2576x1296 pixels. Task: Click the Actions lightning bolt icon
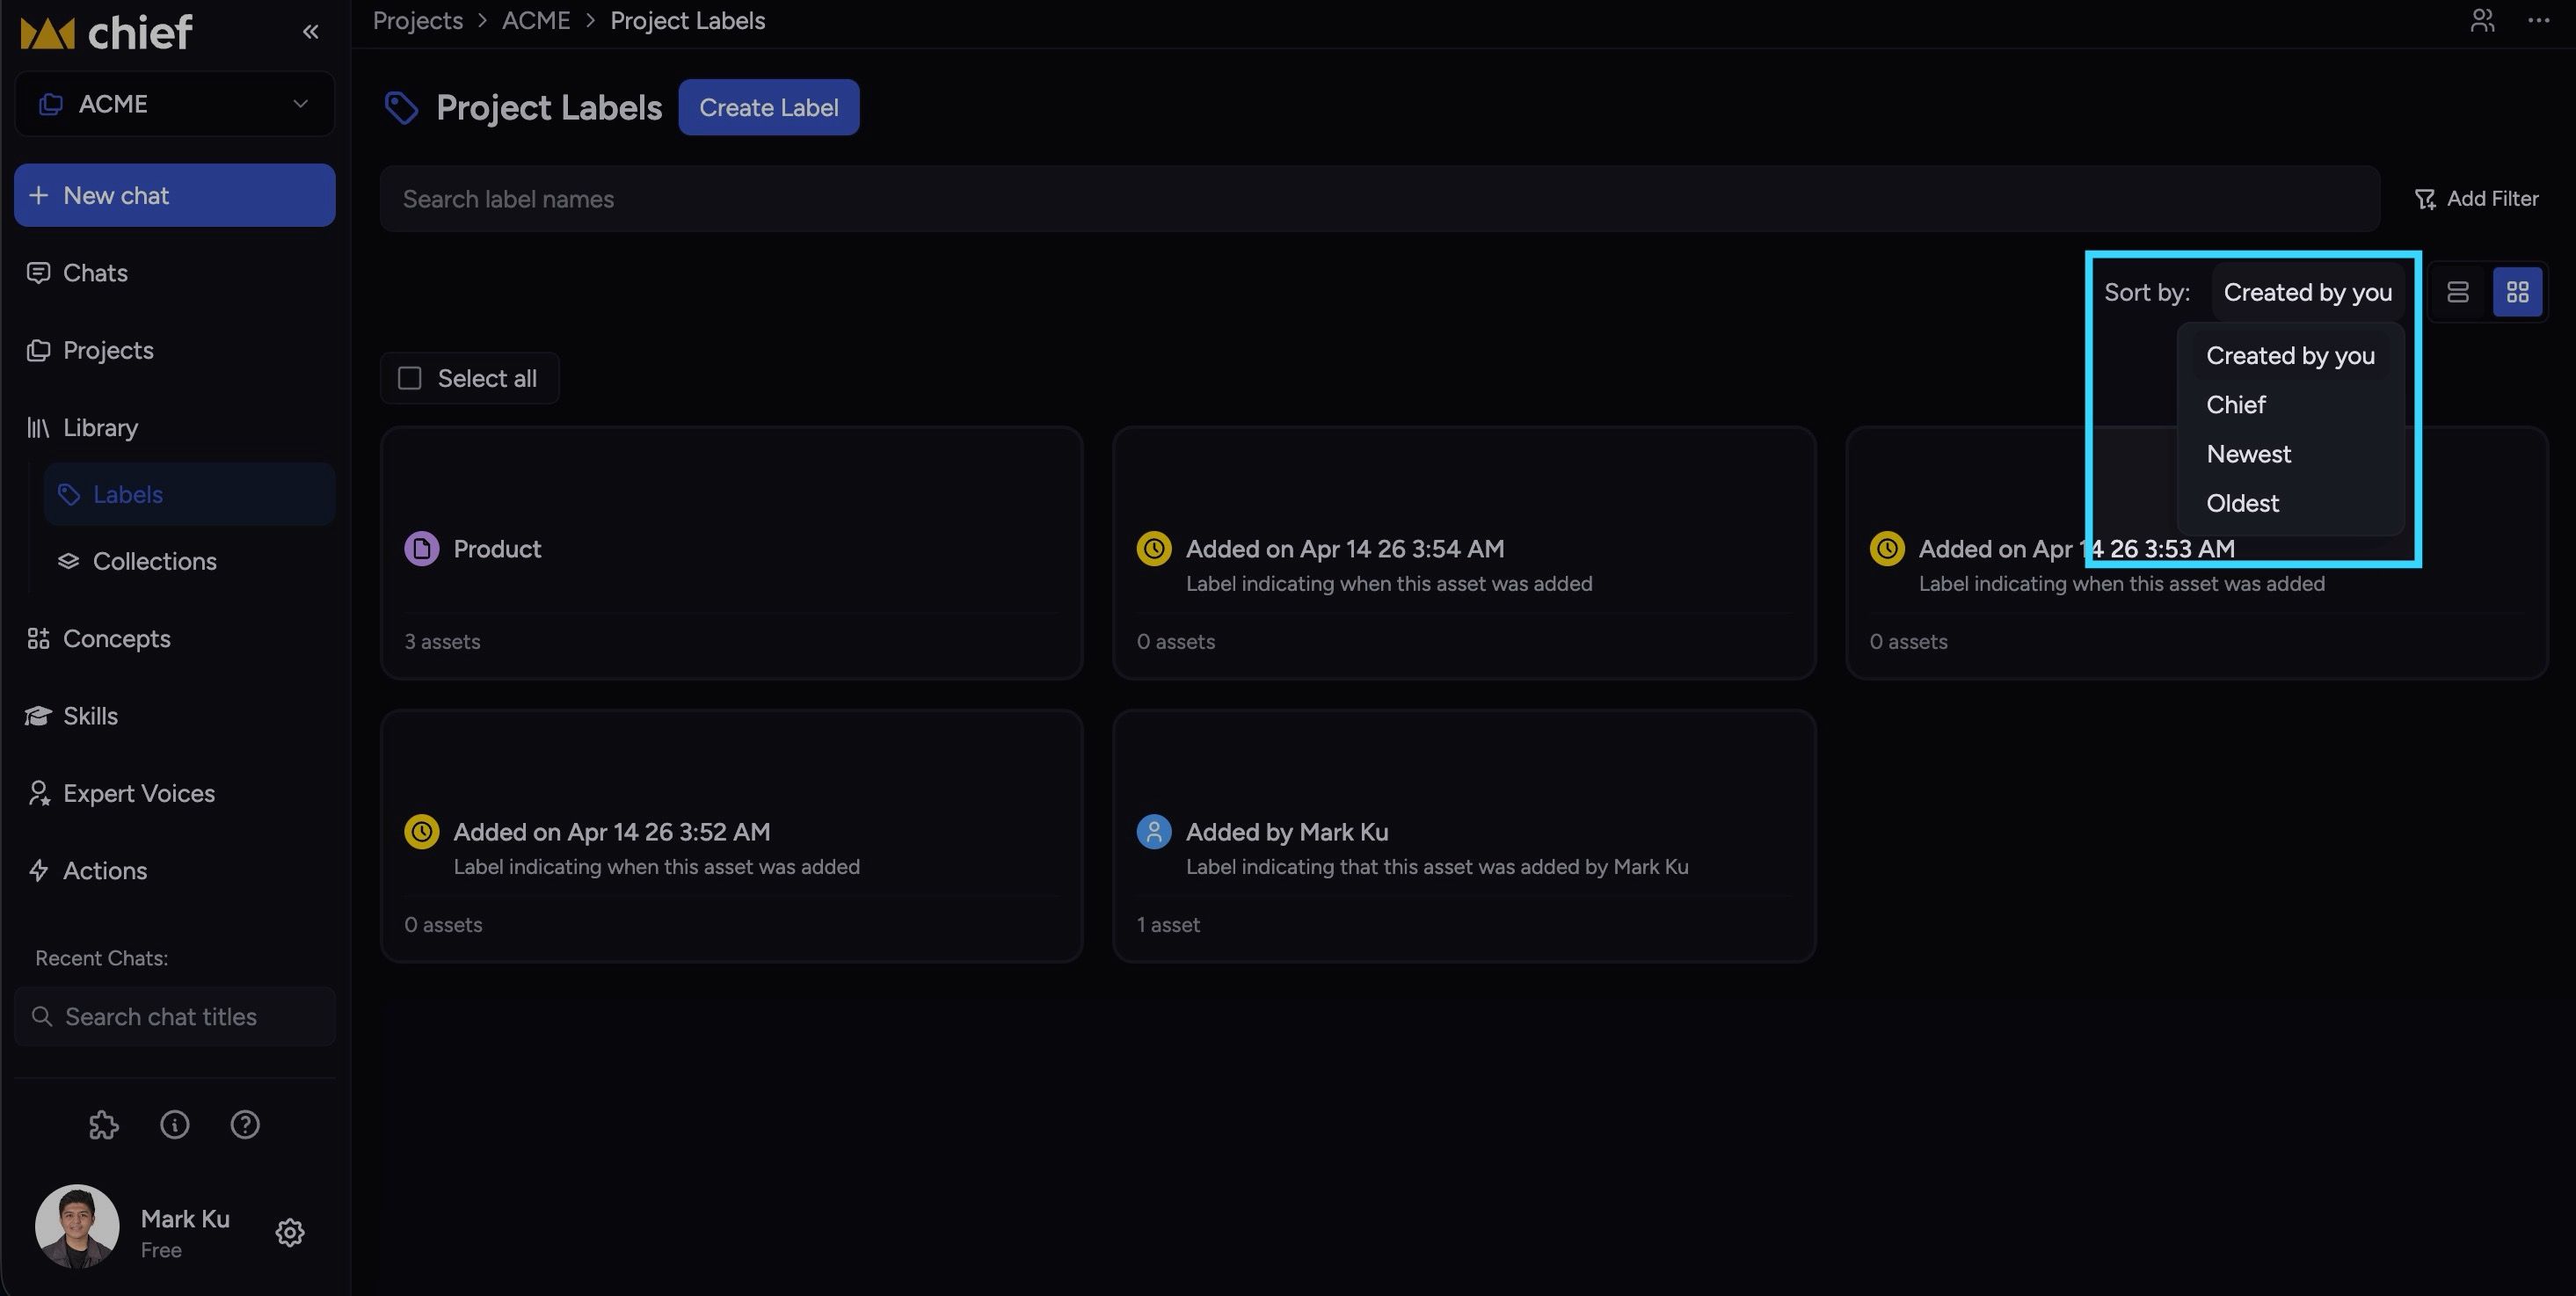38,871
